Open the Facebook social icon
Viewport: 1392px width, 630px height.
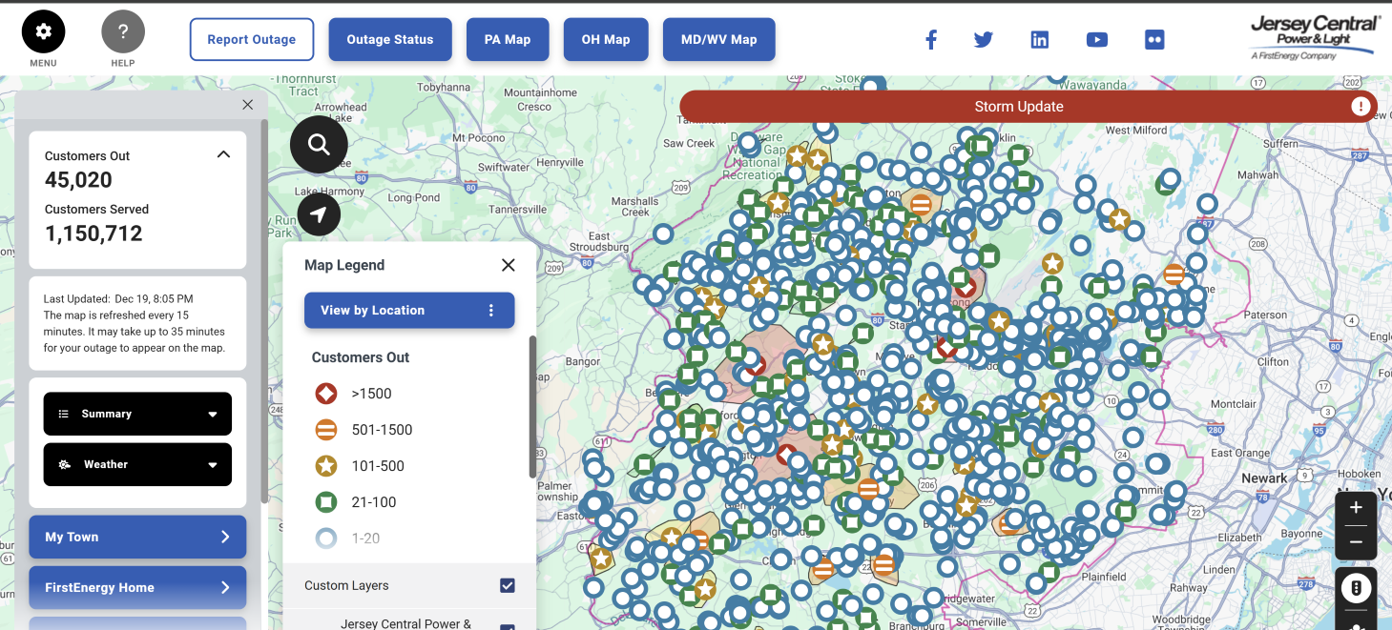tap(931, 39)
